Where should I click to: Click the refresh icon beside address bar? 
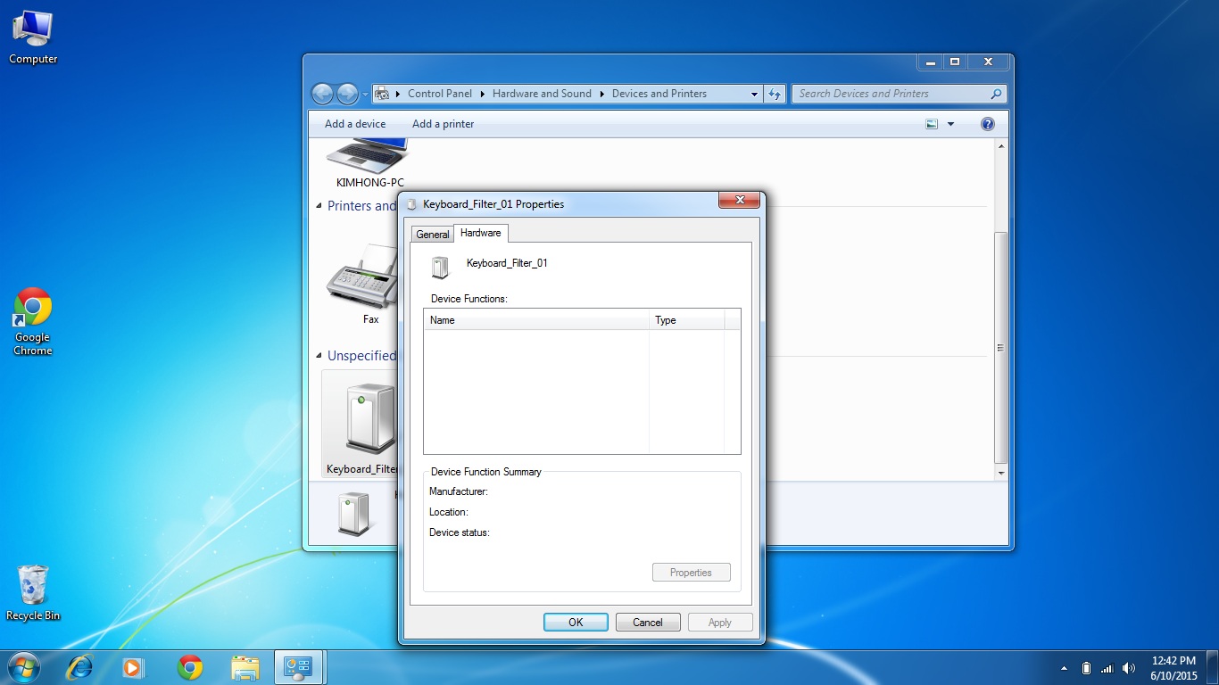(775, 94)
